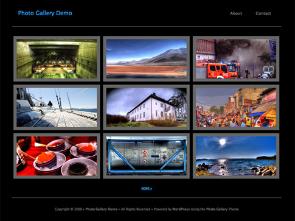Select the sunny rocky seashore thumbnail

point(236,156)
